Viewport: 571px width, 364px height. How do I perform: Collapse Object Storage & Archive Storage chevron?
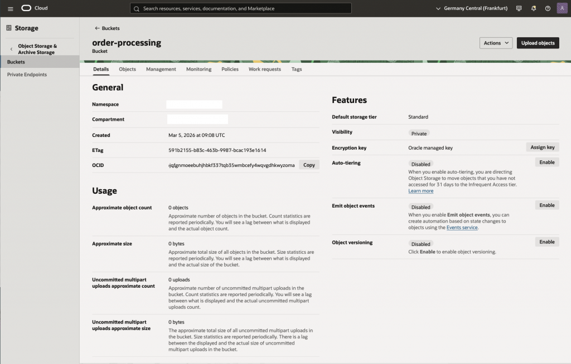pos(11,50)
